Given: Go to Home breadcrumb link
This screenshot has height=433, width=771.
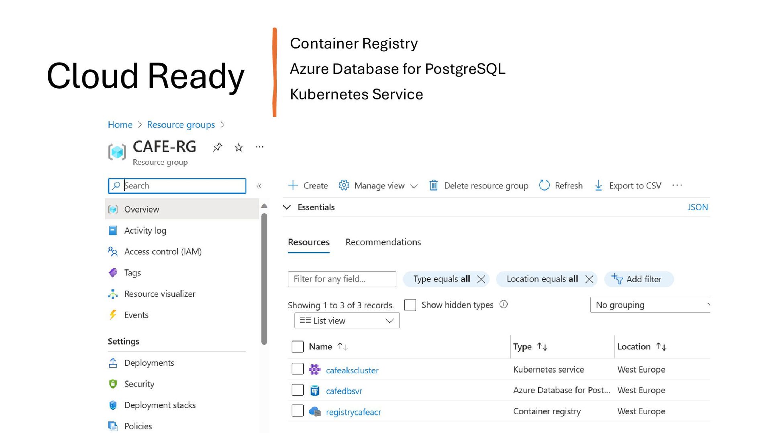Looking at the screenshot, I should pyautogui.click(x=120, y=125).
